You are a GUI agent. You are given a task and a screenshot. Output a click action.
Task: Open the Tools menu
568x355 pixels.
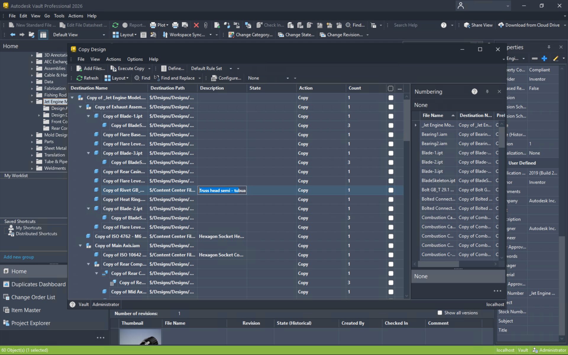(x=59, y=16)
